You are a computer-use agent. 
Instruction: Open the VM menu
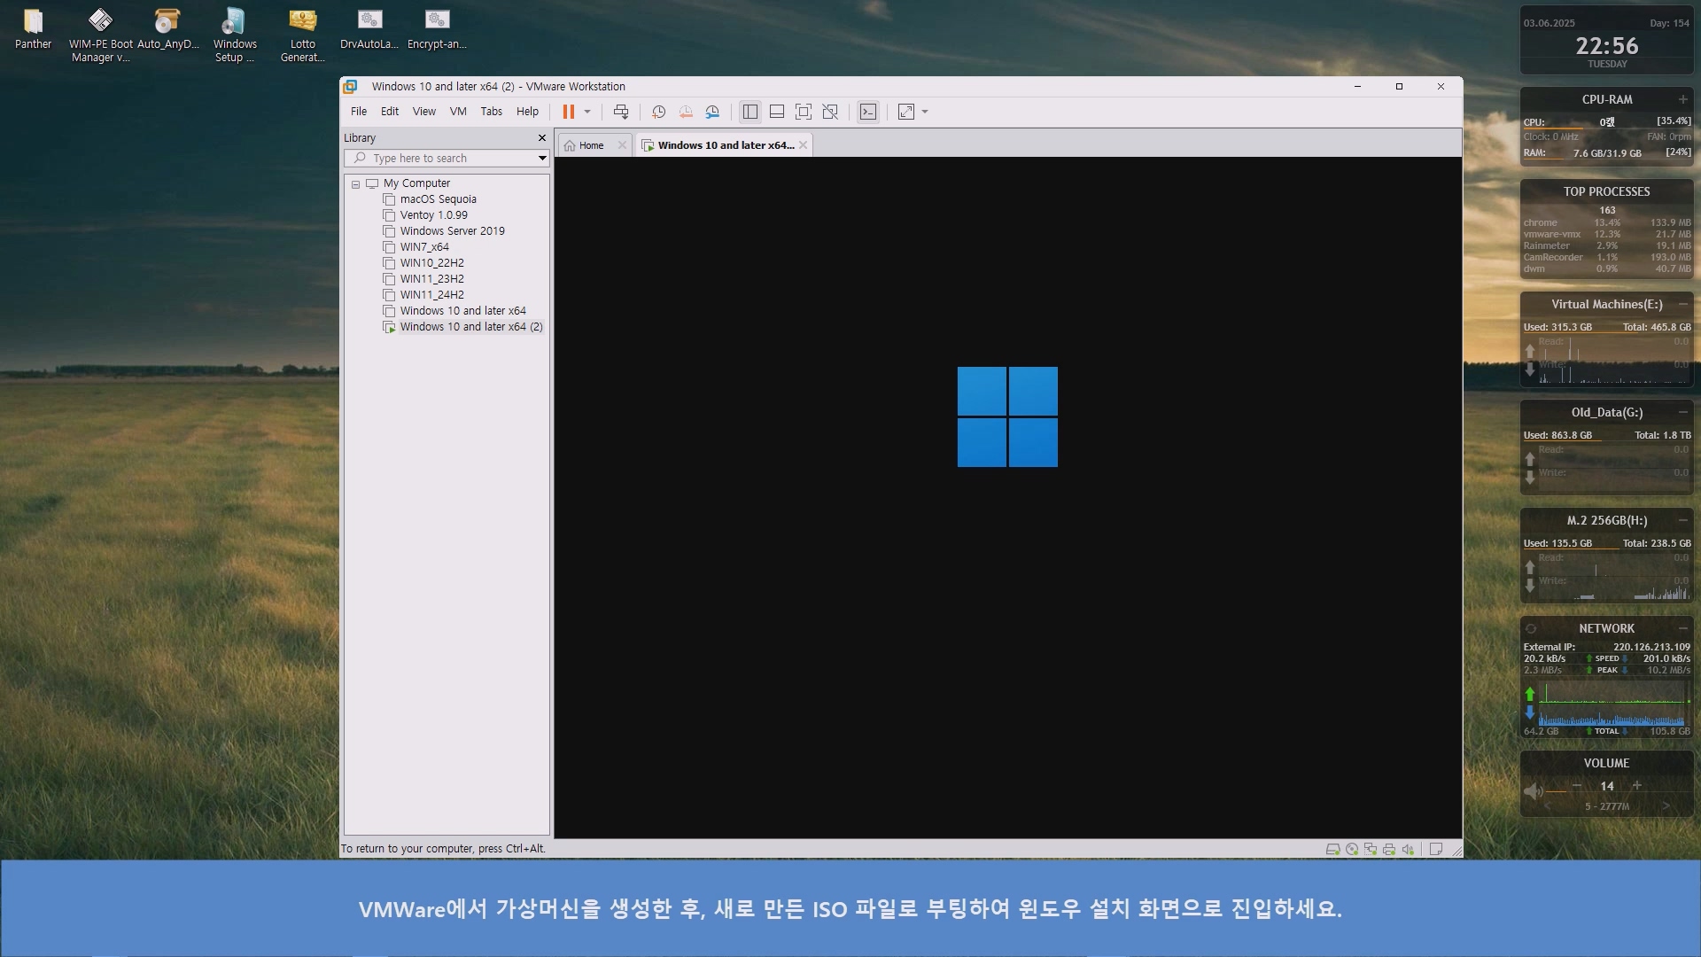[x=457, y=112]
